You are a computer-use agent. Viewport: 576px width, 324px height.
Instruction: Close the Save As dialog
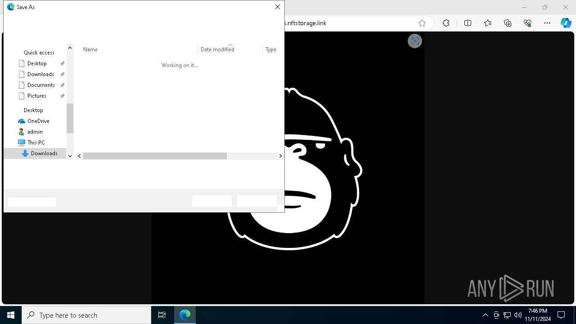(x=278, y=7)
